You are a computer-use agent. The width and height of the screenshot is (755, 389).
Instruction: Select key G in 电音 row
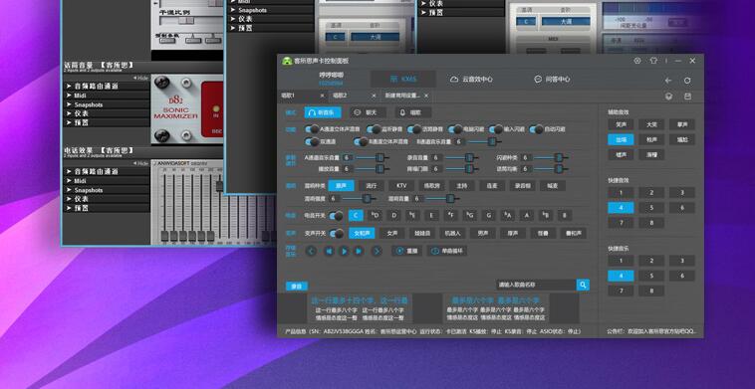(x=488, y=216)
